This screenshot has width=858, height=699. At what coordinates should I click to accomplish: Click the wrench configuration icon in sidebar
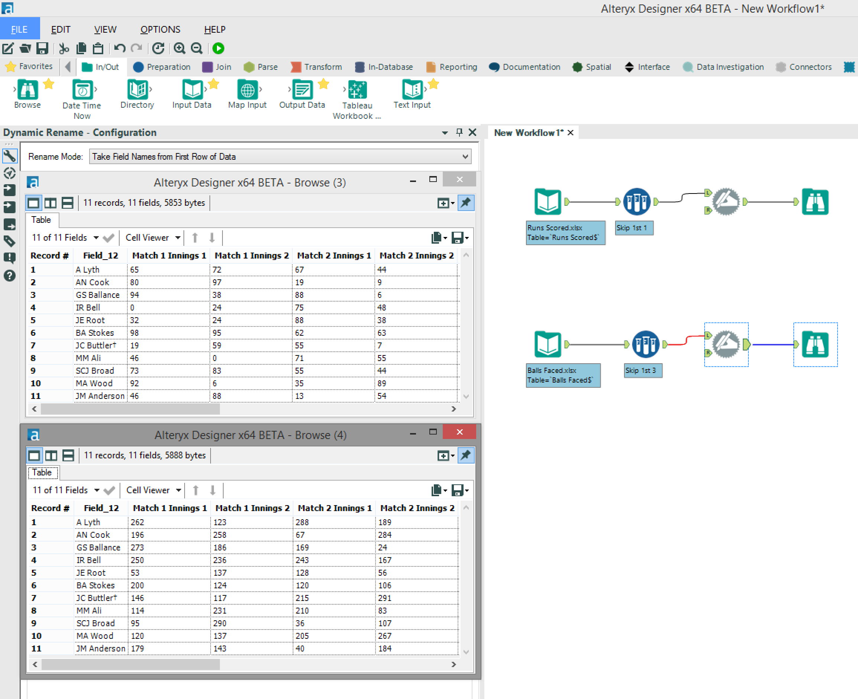pyautogui.click(x=10, y=156)
